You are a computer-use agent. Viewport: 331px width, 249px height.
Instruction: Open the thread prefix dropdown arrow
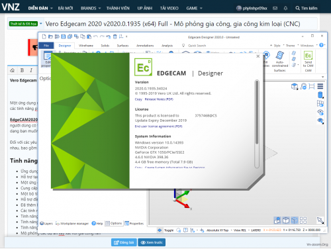point(41,23)
